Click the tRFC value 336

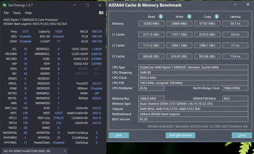(25, 113)
